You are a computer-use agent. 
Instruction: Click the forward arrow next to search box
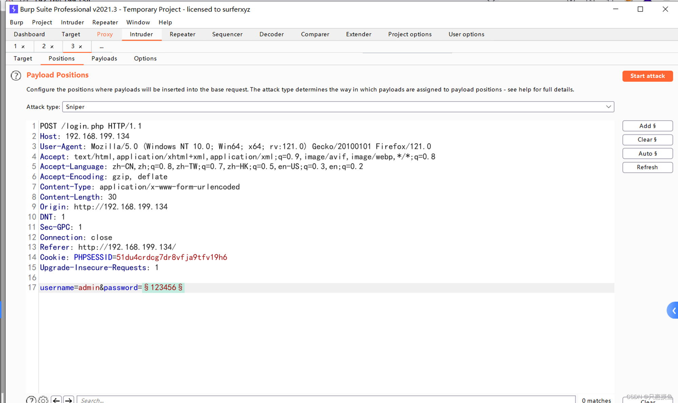click(x=68, y=400)
